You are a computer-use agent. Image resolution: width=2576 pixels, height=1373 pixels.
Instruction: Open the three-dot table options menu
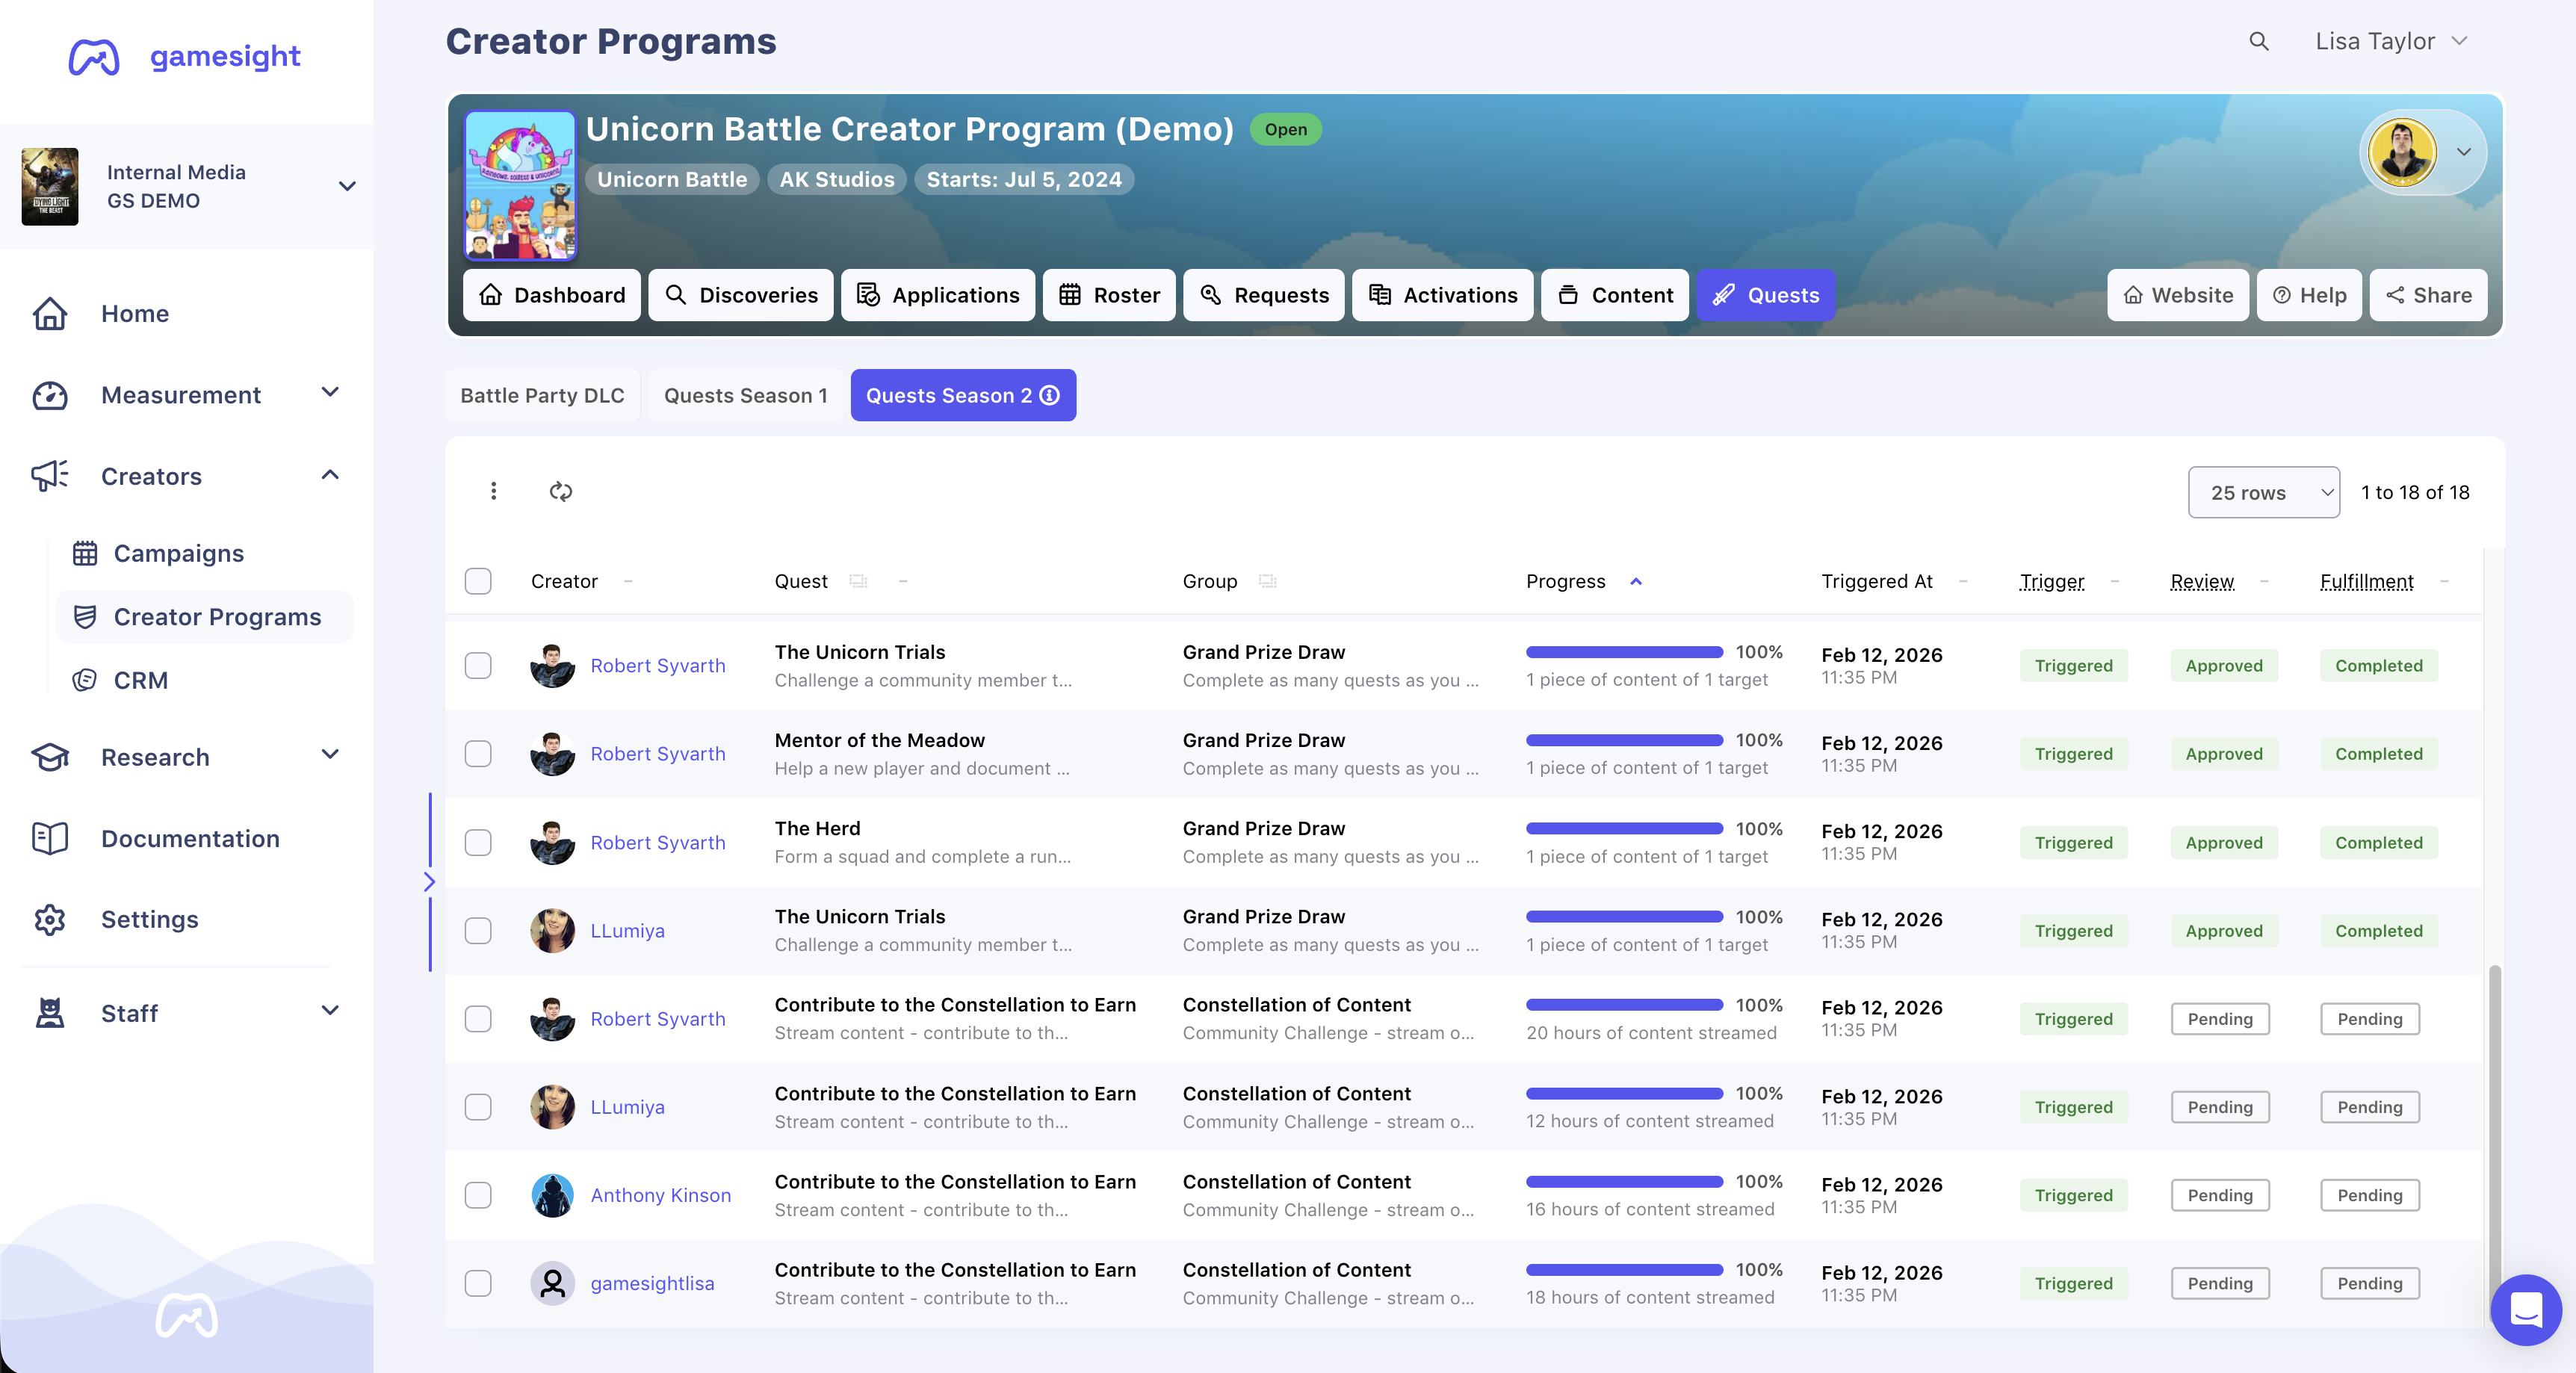click(x=493, y=491)
